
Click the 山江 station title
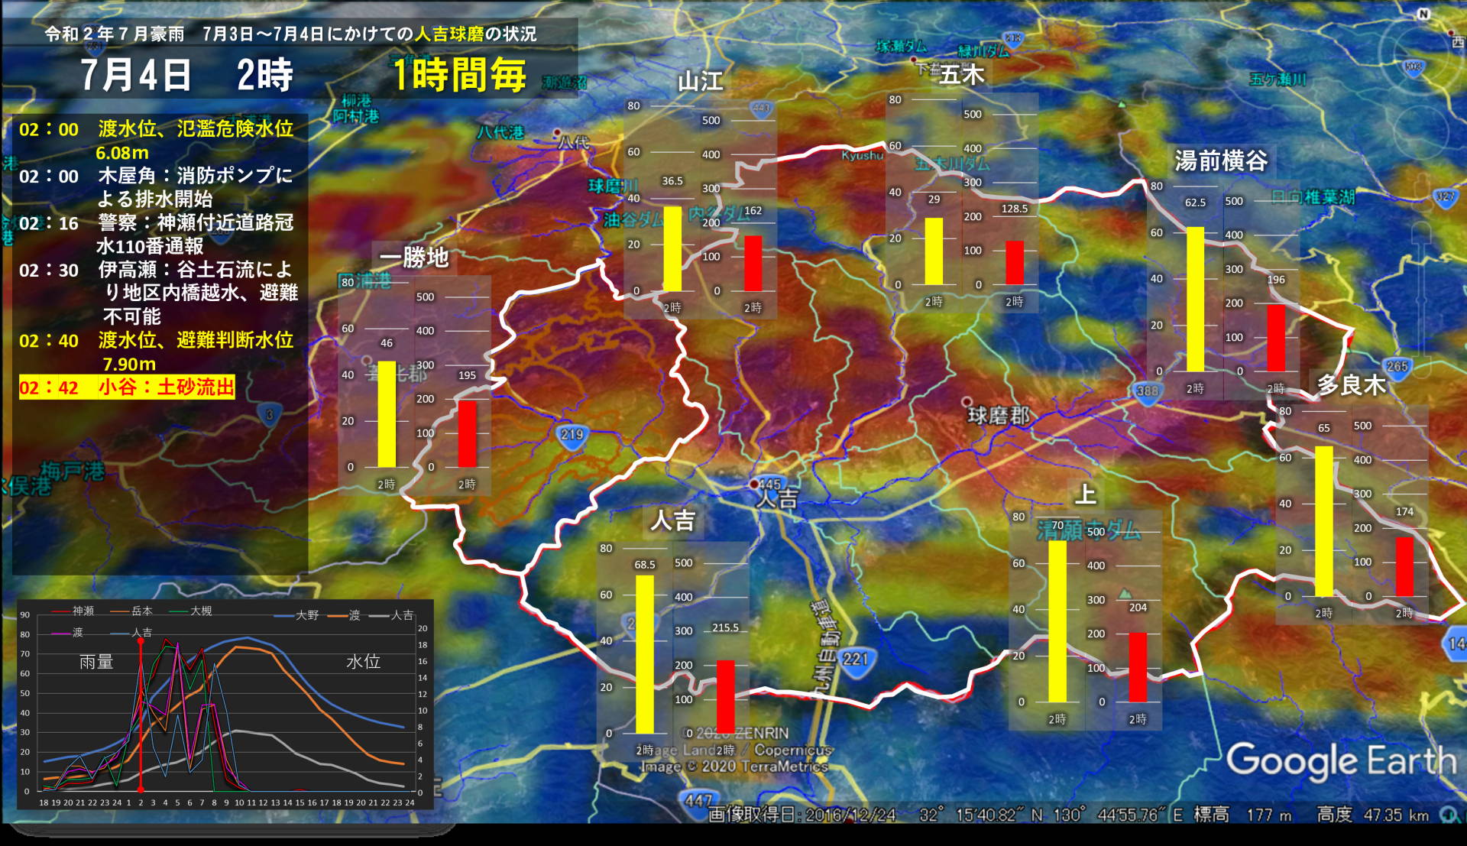point(700,81)
